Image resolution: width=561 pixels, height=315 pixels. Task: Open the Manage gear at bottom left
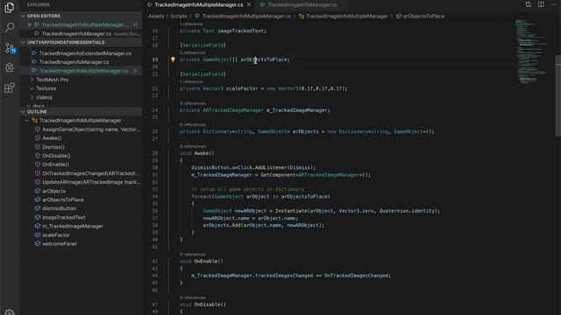tap(10, 311)
